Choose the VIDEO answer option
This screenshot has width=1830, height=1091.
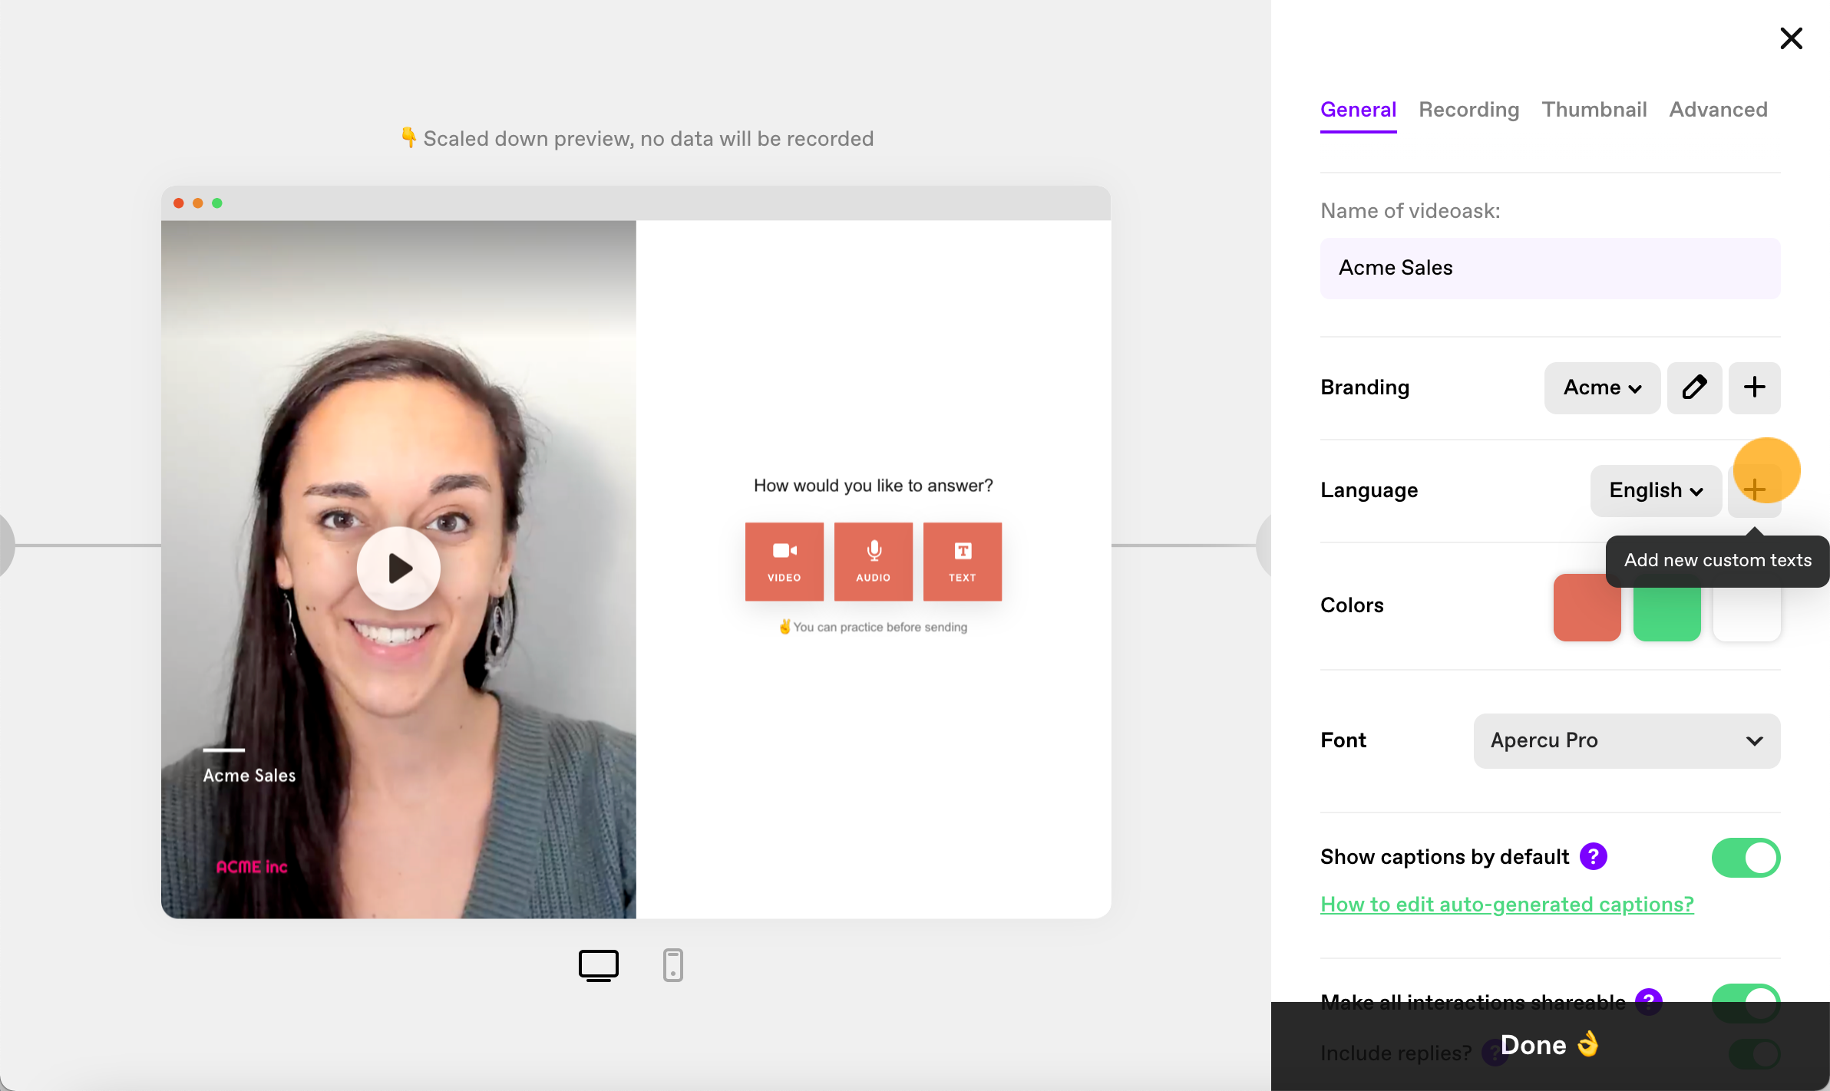(x=784, y=562)
